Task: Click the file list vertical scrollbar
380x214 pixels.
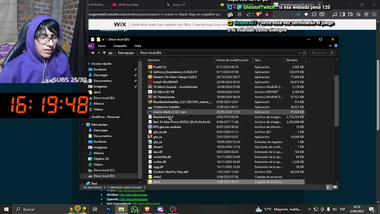Action: (336, 100)
